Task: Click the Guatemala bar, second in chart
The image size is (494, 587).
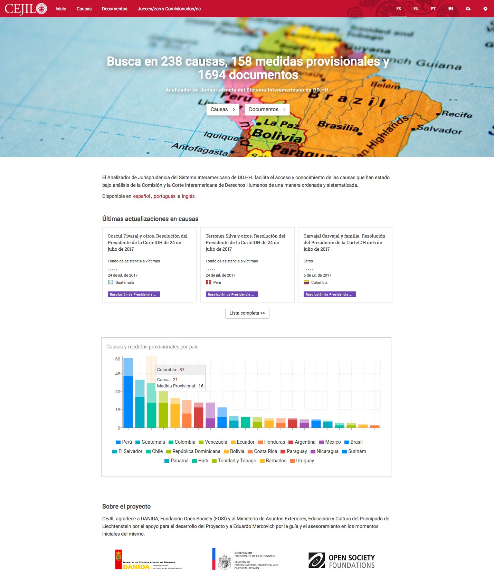Action: (140, 404)
